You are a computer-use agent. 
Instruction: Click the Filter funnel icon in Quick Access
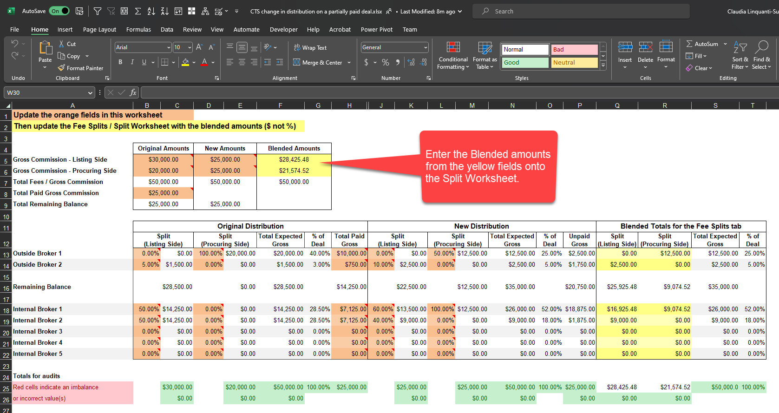point(98,11)
